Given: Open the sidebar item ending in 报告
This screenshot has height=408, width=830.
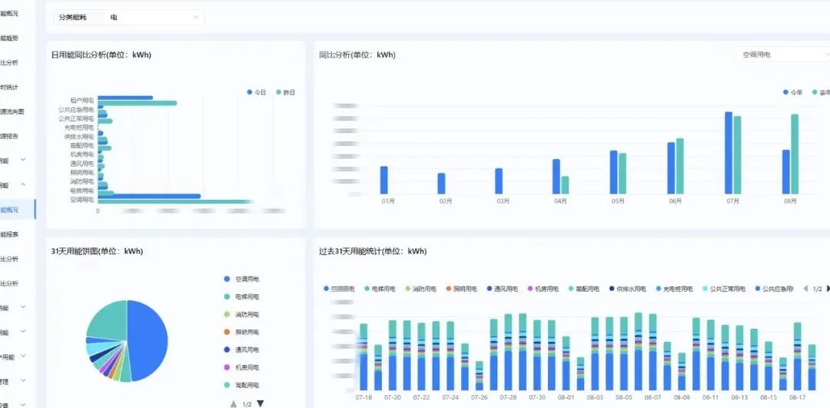Looking at the screenshot, I should (9, 136).
